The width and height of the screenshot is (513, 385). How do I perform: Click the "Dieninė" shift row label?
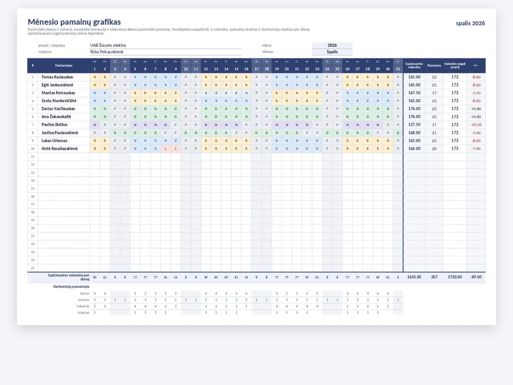click(84, 300)
